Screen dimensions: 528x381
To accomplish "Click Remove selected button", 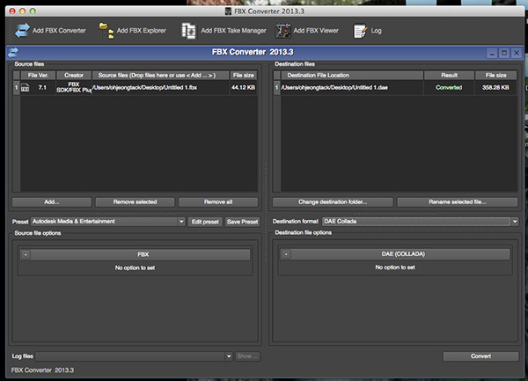I will coord(135,202).
